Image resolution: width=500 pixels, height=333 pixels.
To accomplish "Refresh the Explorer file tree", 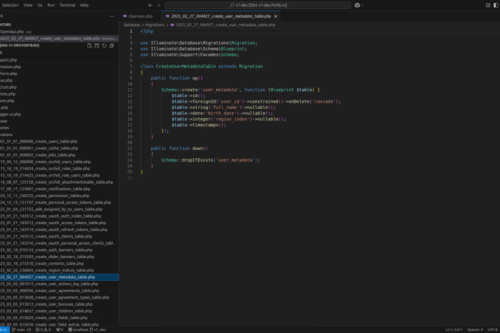I will (x=104, y=46).
